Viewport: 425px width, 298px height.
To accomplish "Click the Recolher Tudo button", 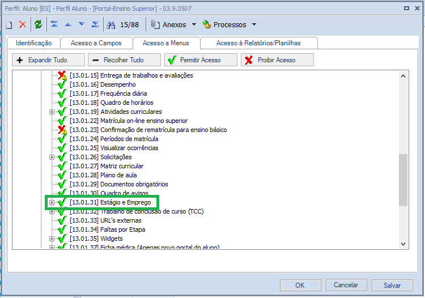I will pyautogui.click(x=124, y=60).
